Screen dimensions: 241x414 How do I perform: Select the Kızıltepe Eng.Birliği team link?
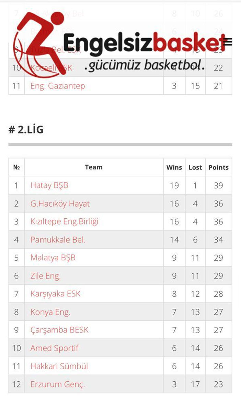tap(64, 222)
